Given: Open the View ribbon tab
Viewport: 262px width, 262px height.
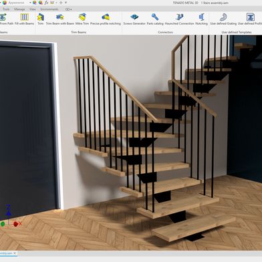Looking at the screenshot, I should [33, 9].
